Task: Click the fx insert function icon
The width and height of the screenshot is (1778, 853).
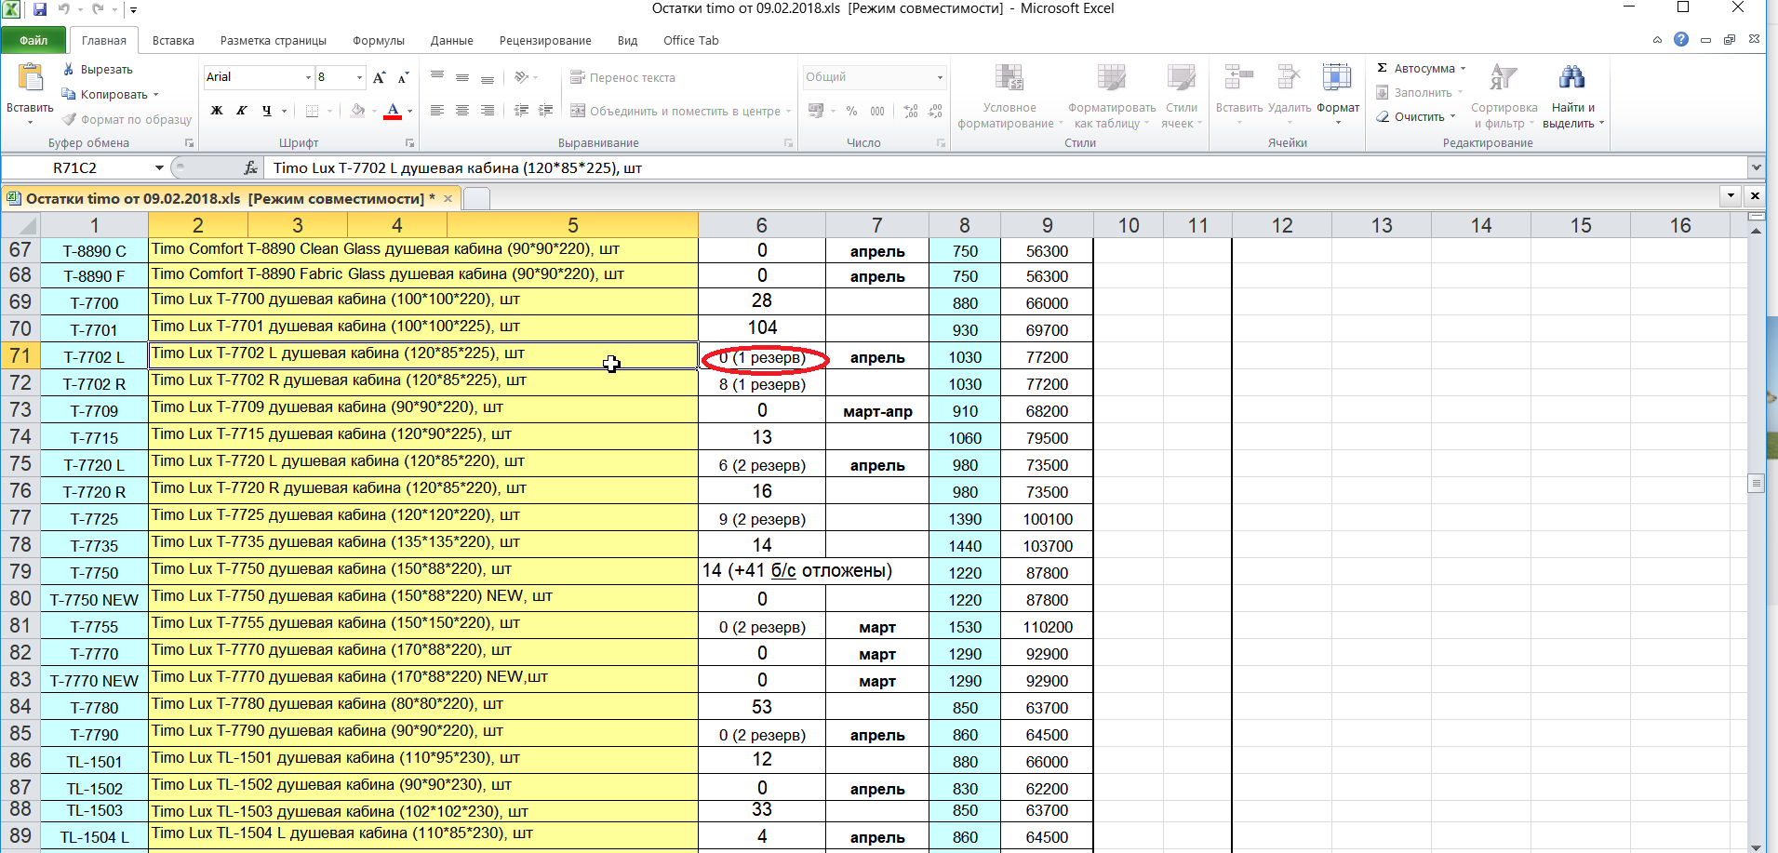Action: point(250,168)
